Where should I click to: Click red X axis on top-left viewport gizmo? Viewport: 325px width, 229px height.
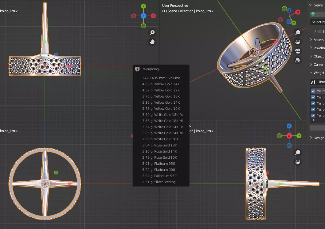(x=153, y=16)
